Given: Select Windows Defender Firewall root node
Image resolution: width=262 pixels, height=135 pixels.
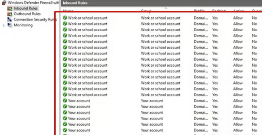Looking at the screenshot, I should click(33, 3).
